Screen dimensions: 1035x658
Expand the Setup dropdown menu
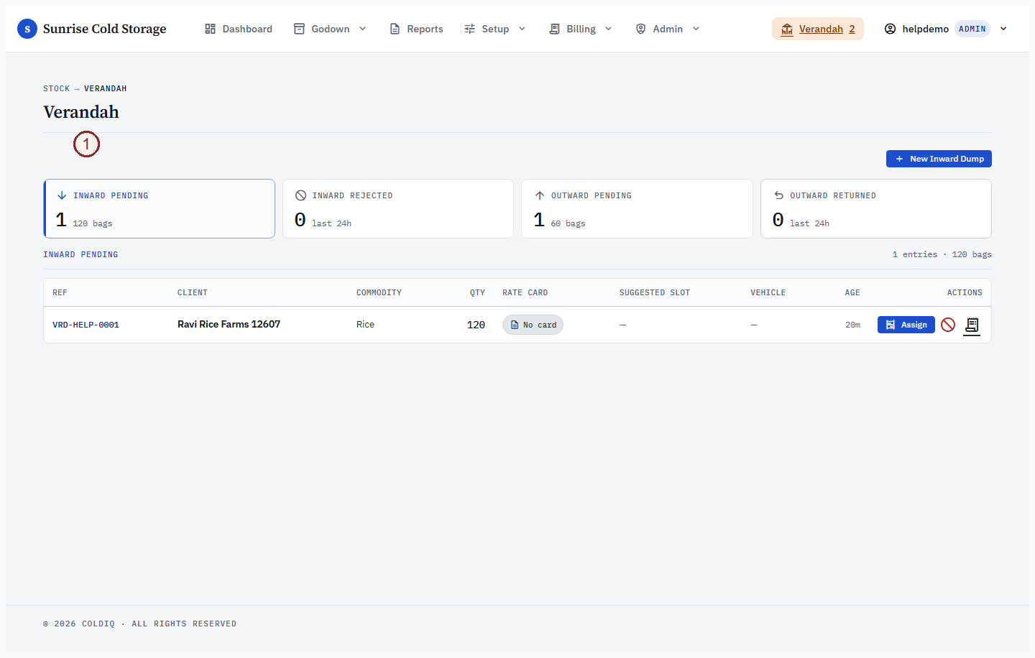click(x=495, y=29)
